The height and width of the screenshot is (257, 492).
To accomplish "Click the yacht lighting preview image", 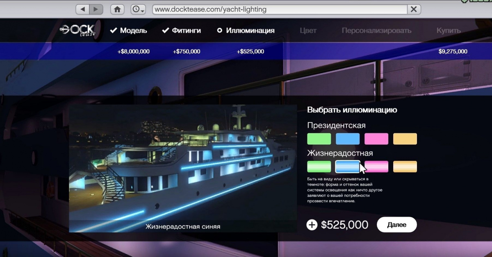I will 183,169.
